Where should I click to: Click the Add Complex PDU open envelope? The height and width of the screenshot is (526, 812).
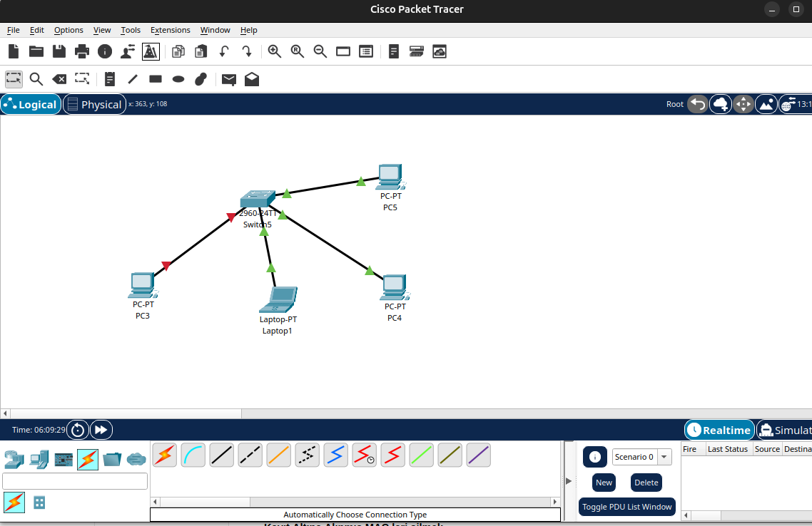252,79
